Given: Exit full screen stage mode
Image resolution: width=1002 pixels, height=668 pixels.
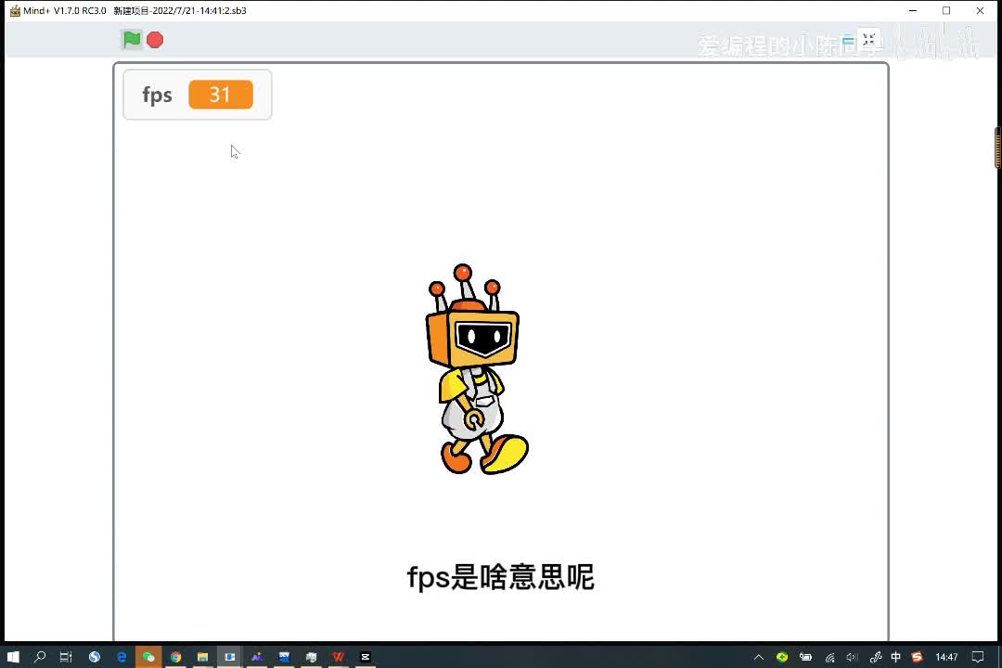Looking at the screenshot, I should pyautogui.click(x=868, y=40).
